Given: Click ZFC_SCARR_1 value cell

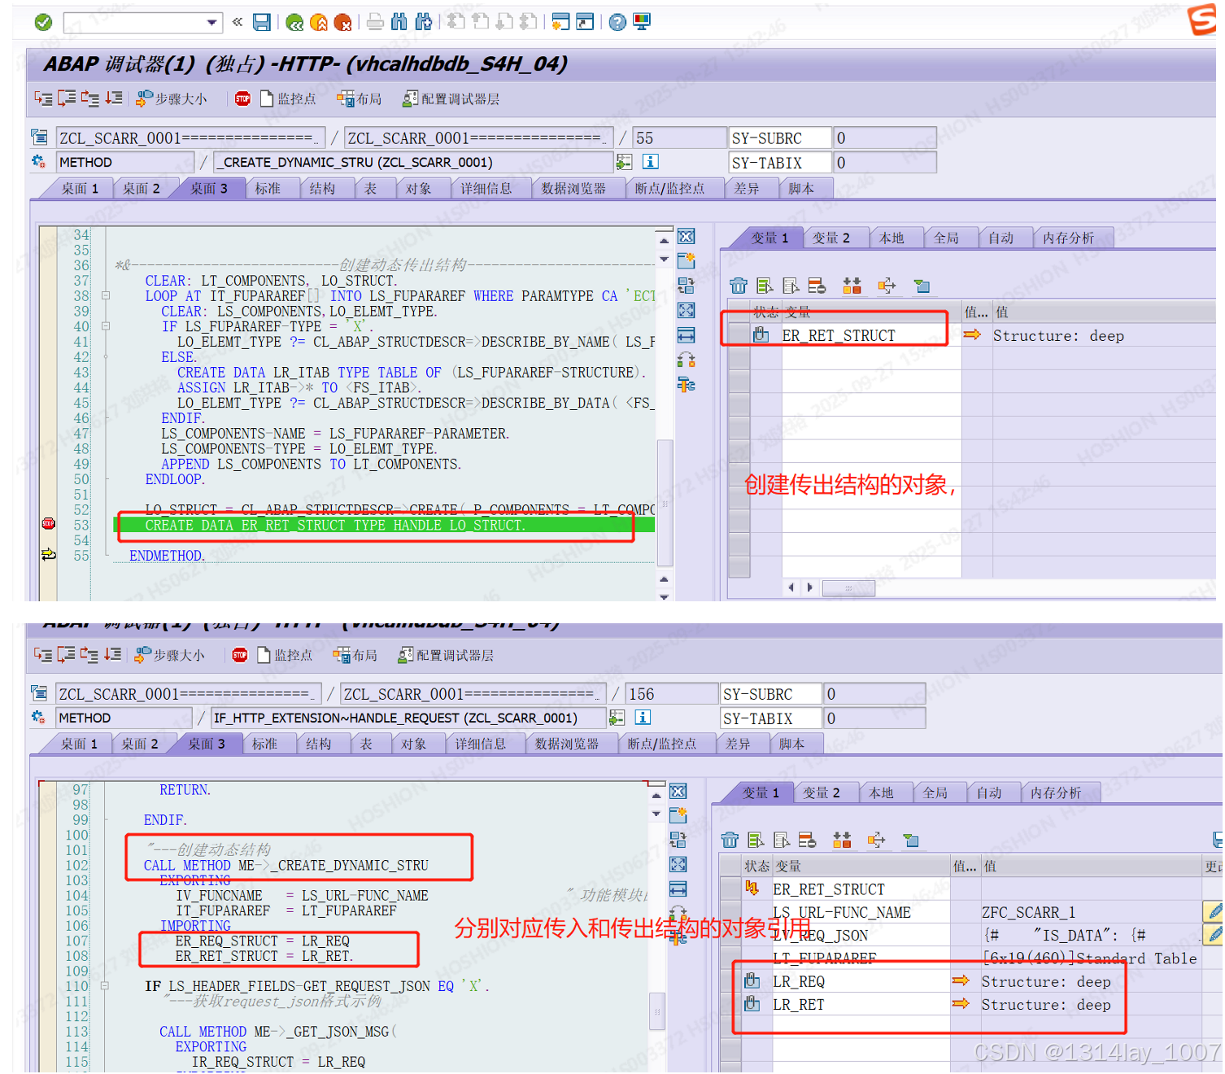Looking at the screenshot, I should coord(1090,912).
